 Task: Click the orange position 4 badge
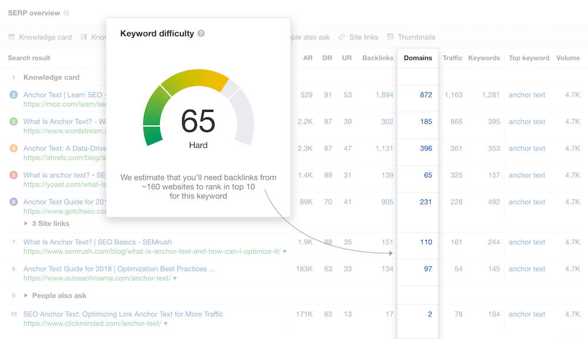14,148
